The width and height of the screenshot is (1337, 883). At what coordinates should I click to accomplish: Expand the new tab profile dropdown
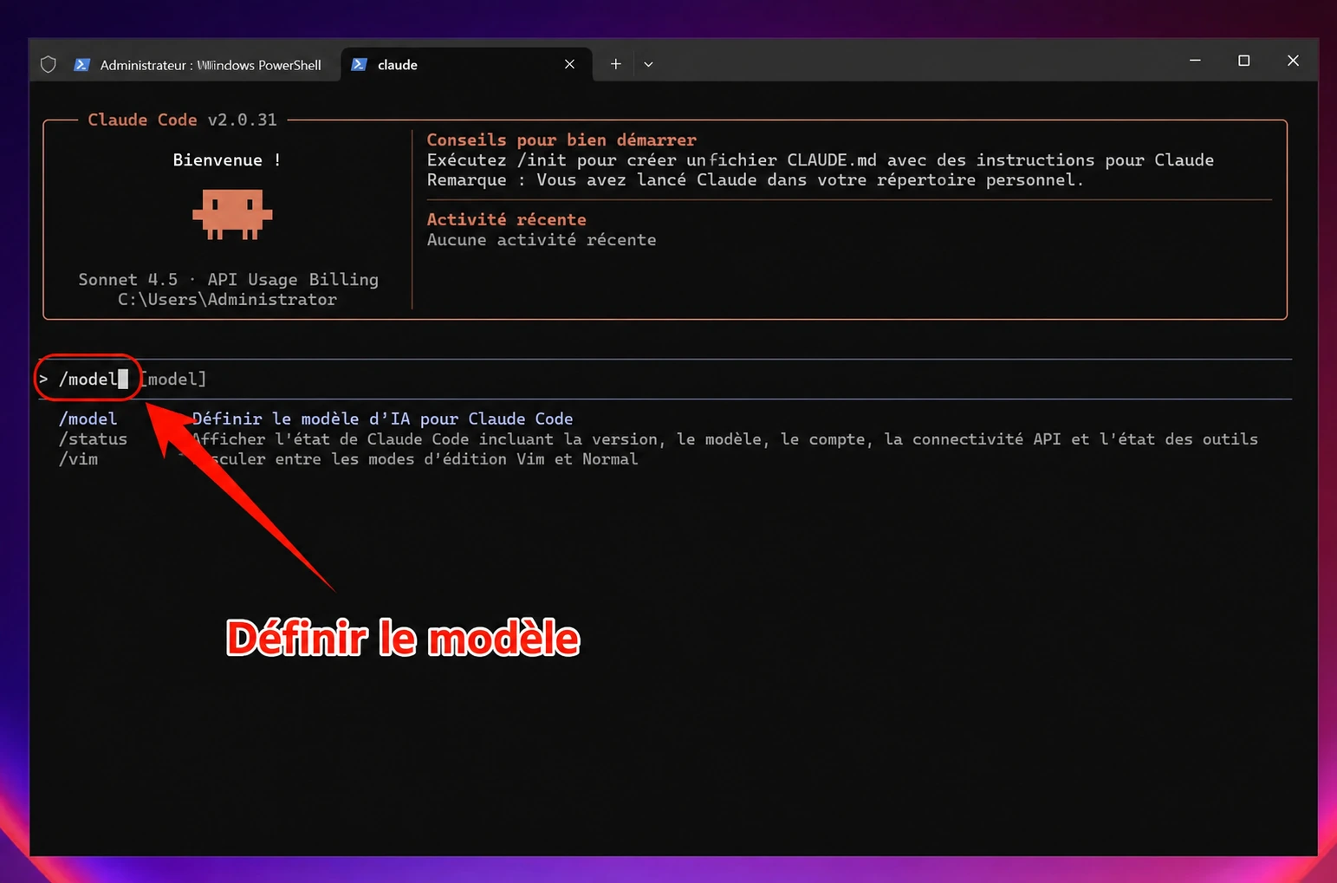pyautogui.click(x=648, y=64)
